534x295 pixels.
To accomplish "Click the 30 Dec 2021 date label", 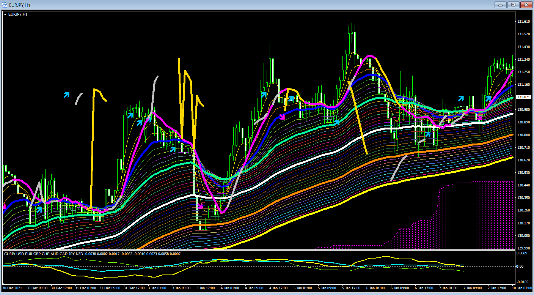I will point(12,288).
